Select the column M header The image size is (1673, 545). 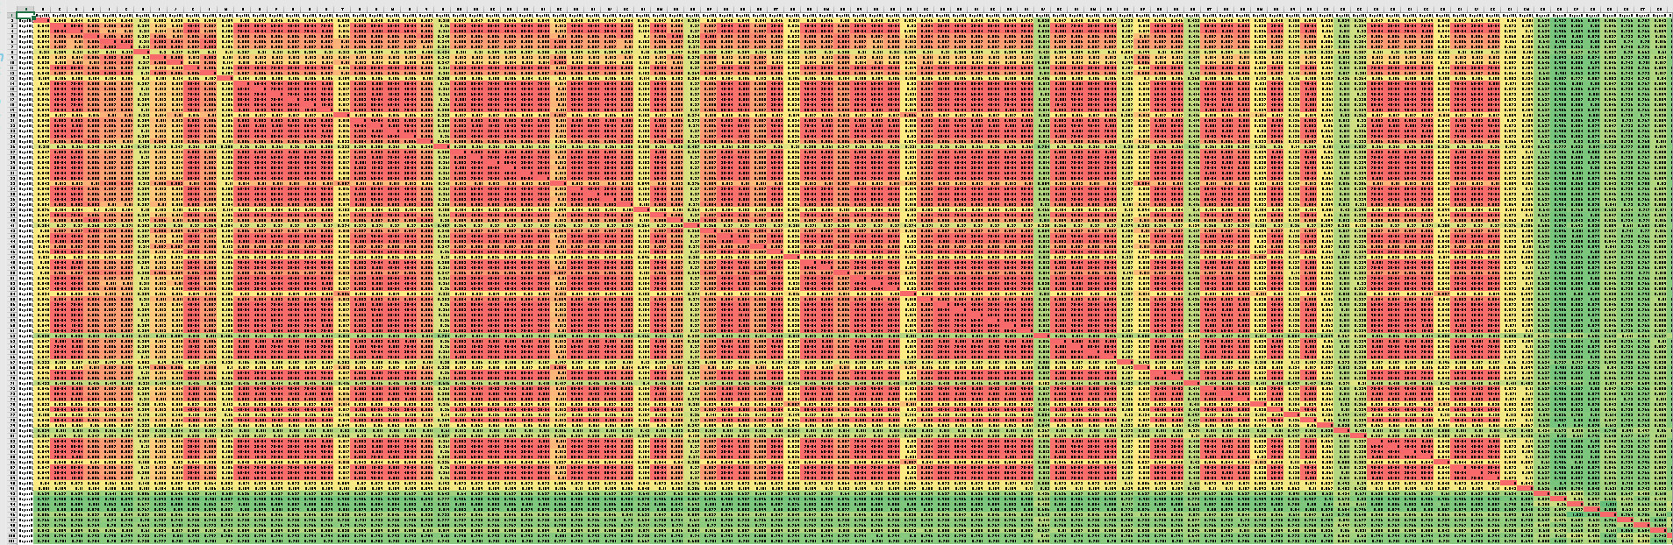(x=225, y=10)
